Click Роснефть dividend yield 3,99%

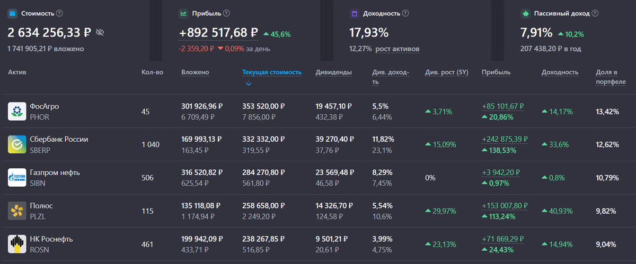click(383, 239)
